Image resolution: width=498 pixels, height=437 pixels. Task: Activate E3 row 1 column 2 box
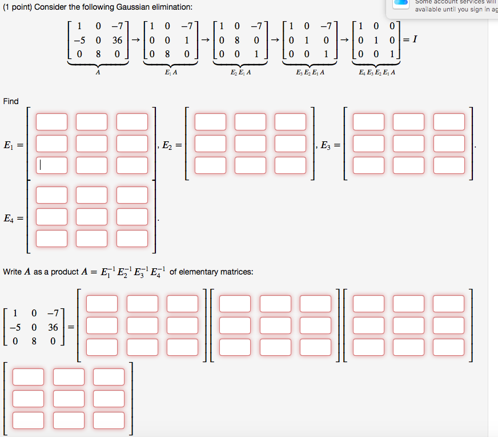click(408, 122)
